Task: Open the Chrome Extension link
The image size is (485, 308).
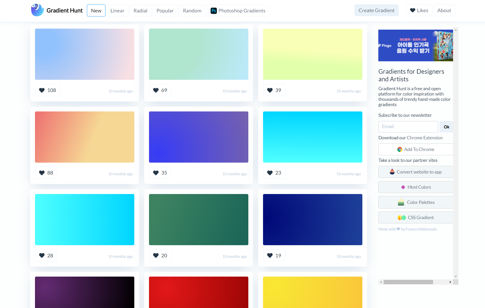Action: click(x=425, y=138)
